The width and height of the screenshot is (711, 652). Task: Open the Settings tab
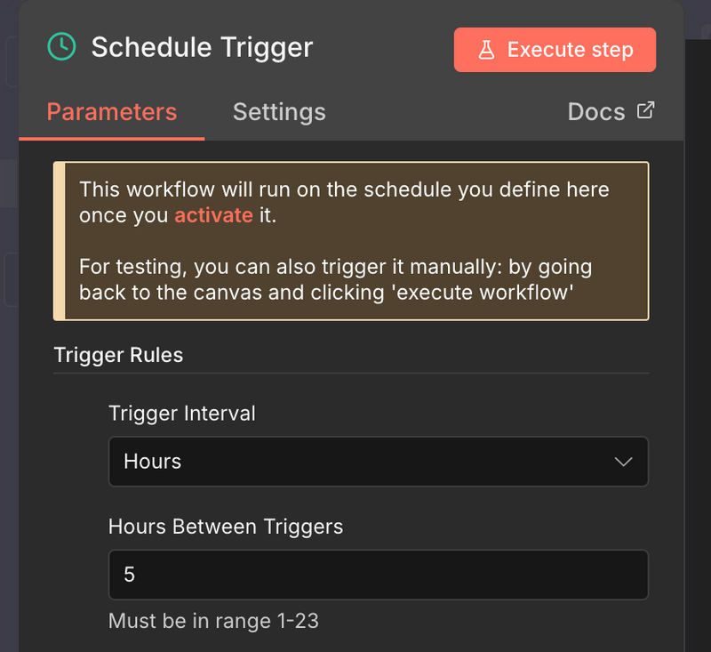coord(279,112)
